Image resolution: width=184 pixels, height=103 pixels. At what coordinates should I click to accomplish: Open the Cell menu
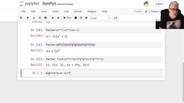66,11
